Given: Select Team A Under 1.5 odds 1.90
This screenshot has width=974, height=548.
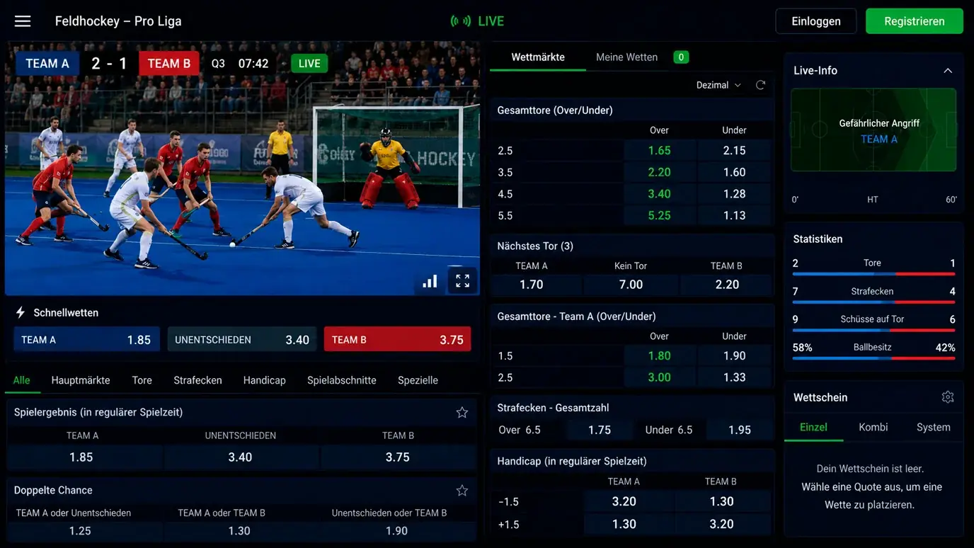Looking at the screenshot, I should (x=735, y=356).
